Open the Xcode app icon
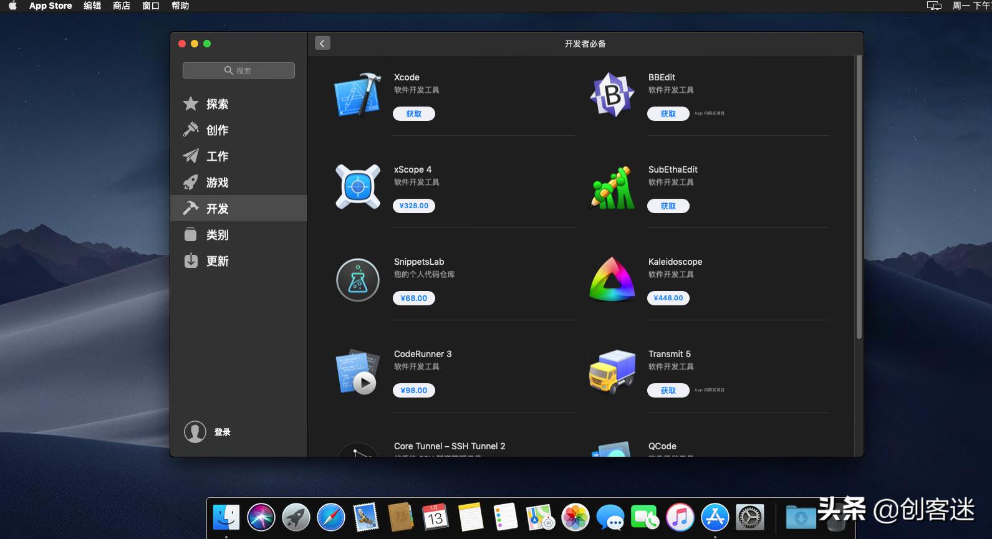Image resolution: width=992 pixels, height=539 pixels. coord(358,95)
